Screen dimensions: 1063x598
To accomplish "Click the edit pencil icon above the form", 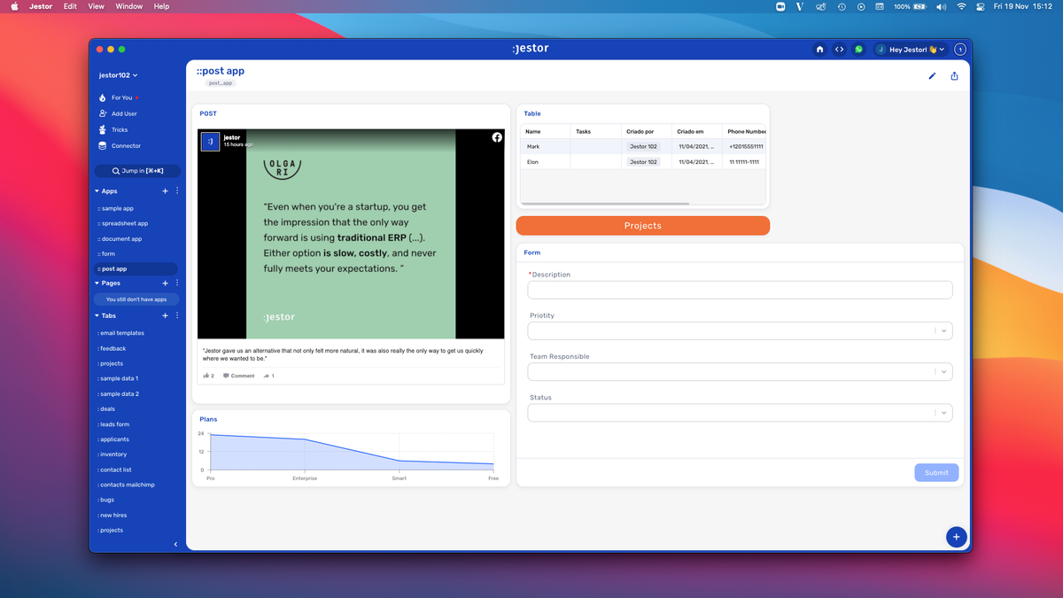I will point(932,76).
